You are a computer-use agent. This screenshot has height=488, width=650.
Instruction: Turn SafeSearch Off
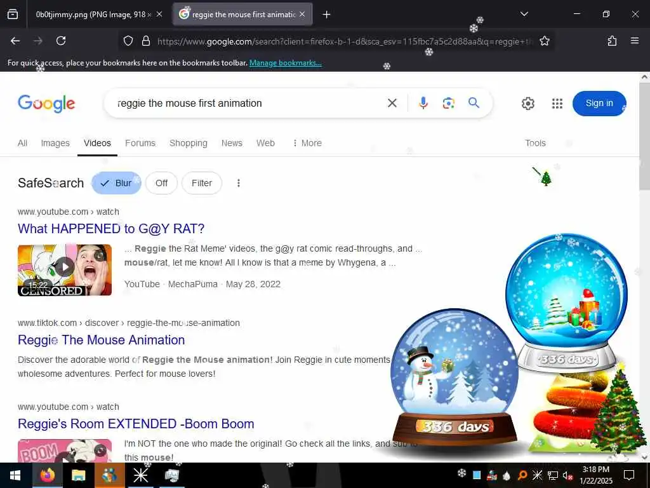(x=161, y=183)
